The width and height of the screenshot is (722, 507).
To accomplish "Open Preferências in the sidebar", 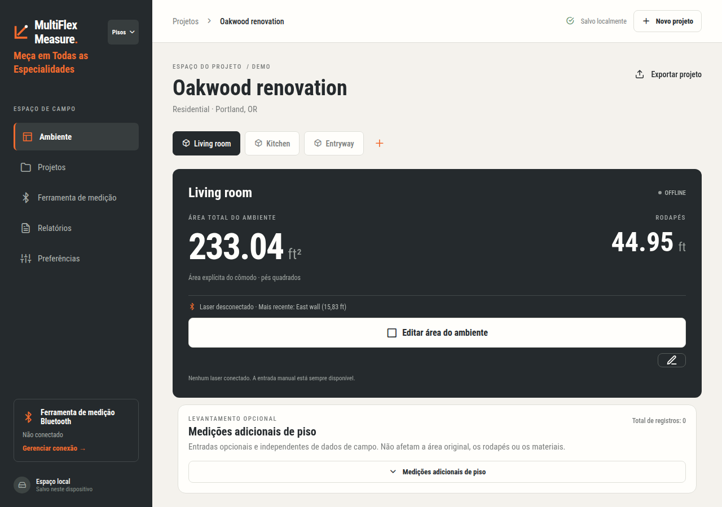I will 76,259.
